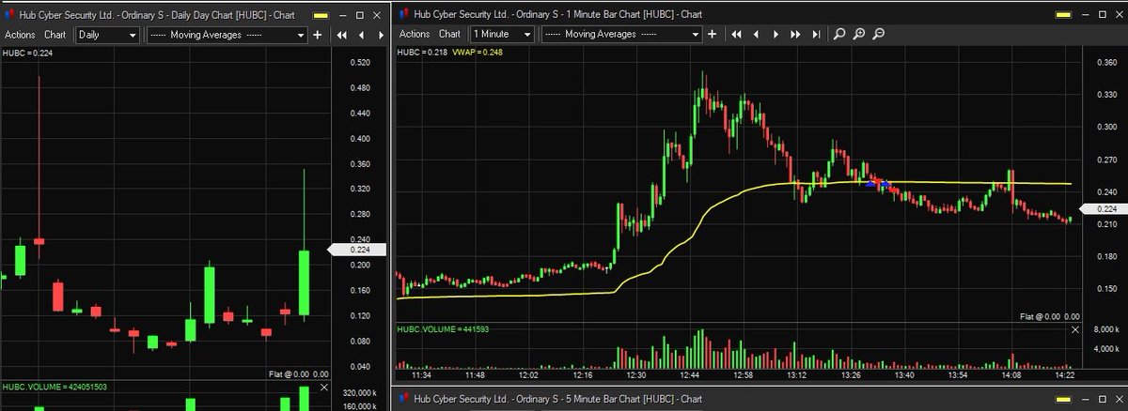Open Moving Averages dropdown in 1 Minute chart
1128x411 pixels.
pyautogui.click(x=621, y=34)
